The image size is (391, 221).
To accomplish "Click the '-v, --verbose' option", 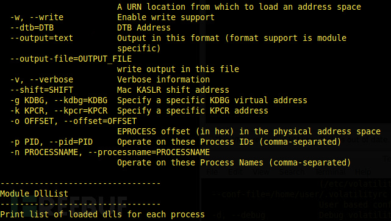I will 41,79.
